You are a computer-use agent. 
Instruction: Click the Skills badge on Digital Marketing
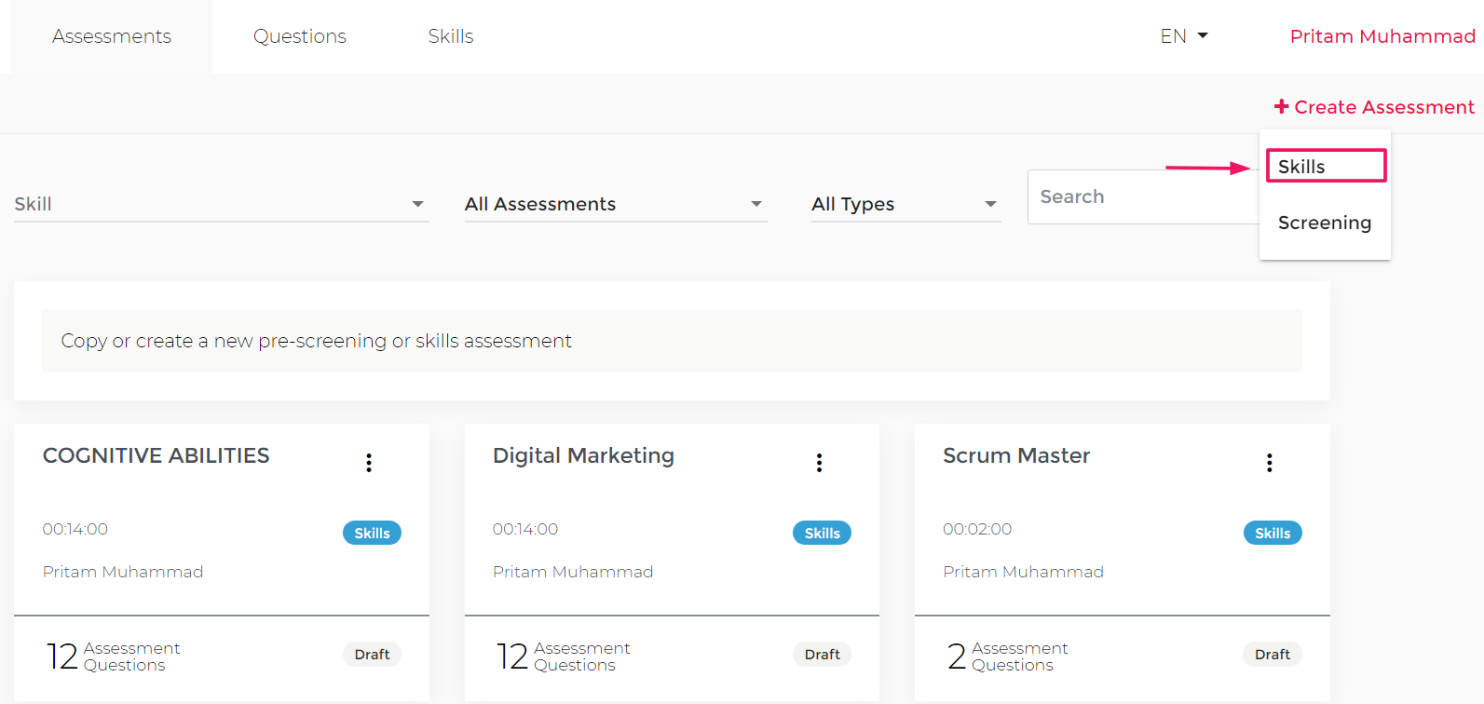click(x=822, y=533)
